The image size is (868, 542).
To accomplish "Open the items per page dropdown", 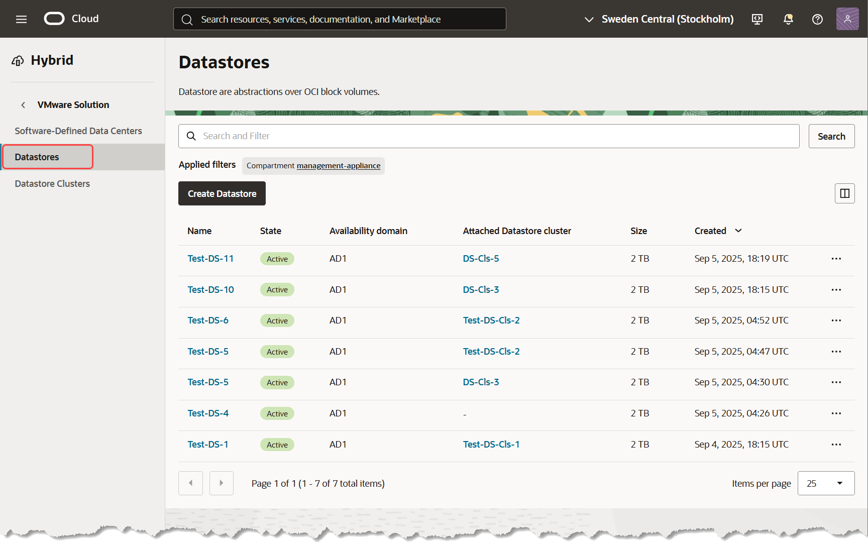I will pyautogui.click(x=826, y=483).
